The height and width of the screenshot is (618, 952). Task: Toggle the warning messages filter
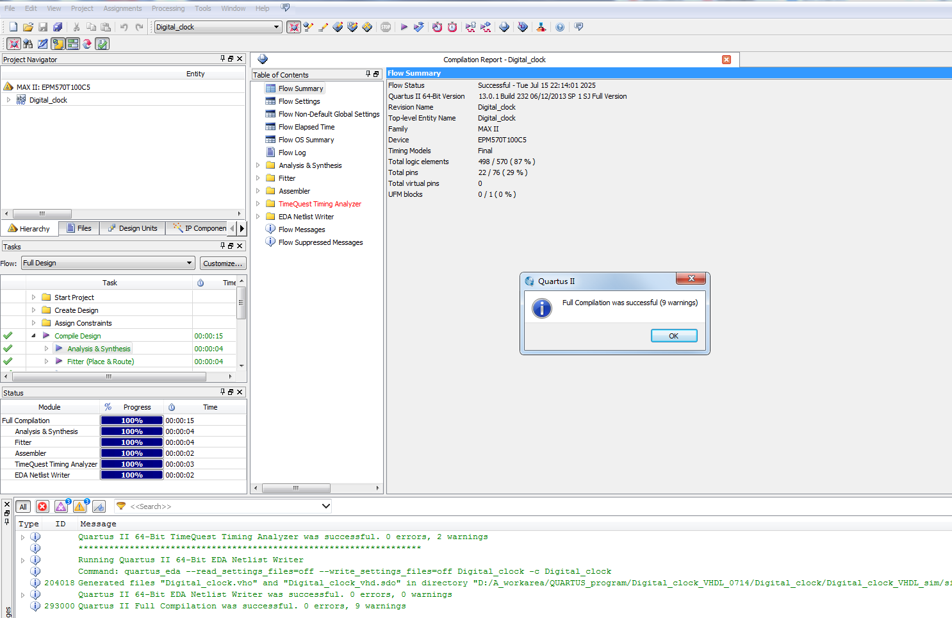[80, 506]
